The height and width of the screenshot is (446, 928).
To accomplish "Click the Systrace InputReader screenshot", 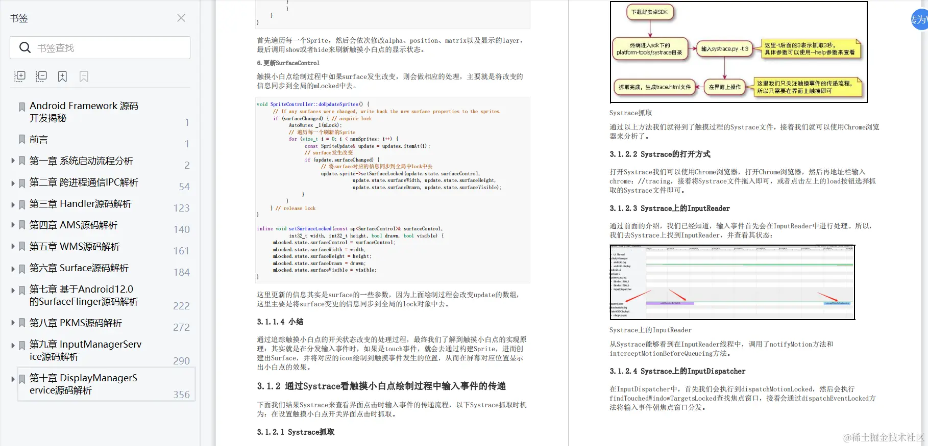I will pyautogui.click(x=732, y=282).
